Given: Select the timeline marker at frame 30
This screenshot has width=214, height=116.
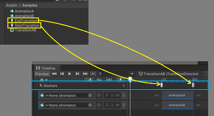Looking at the screenshot, I should 161,85.
